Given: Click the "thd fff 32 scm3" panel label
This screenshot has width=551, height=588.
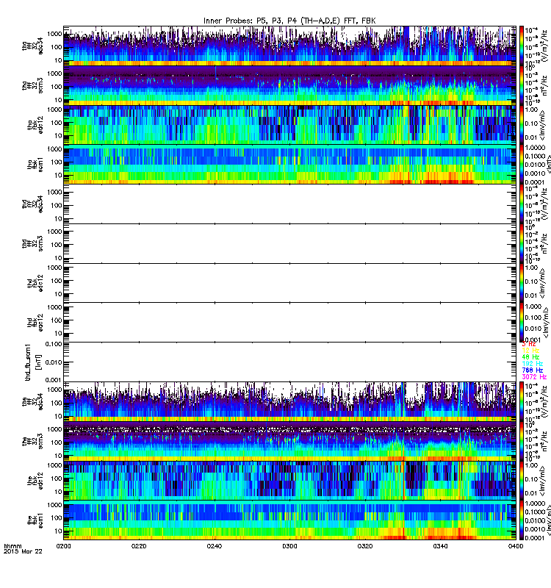Looking at the screenshot, I should coord(32,244).
